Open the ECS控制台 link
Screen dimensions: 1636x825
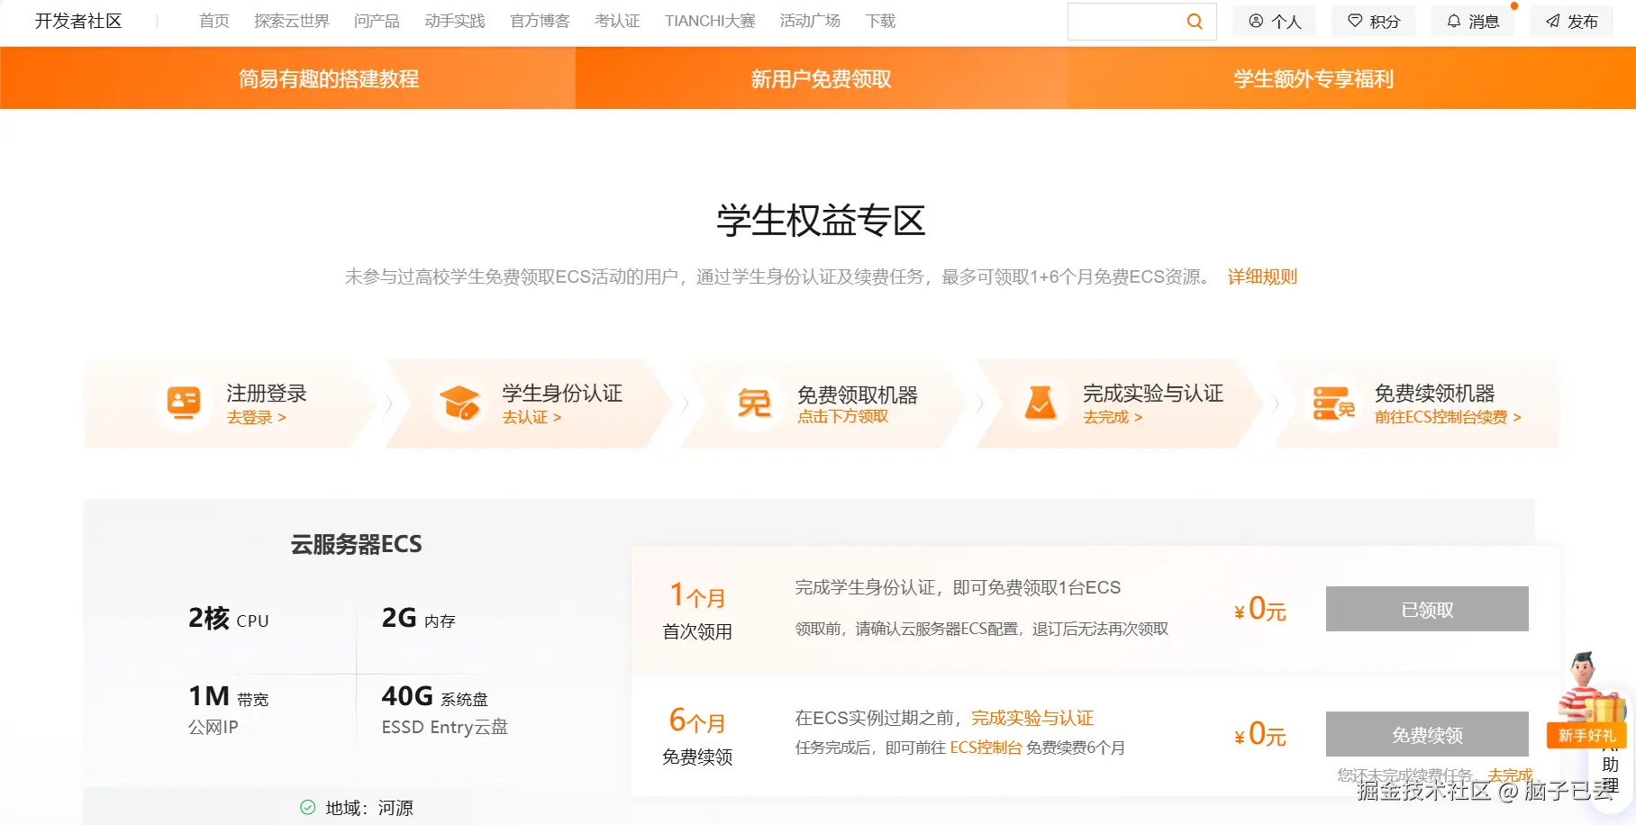click(986, 748)
